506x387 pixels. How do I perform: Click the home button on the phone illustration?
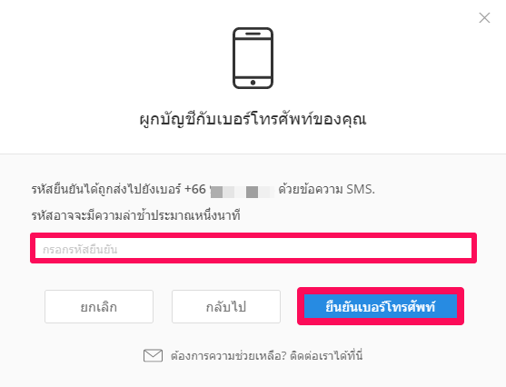point(253,83)
